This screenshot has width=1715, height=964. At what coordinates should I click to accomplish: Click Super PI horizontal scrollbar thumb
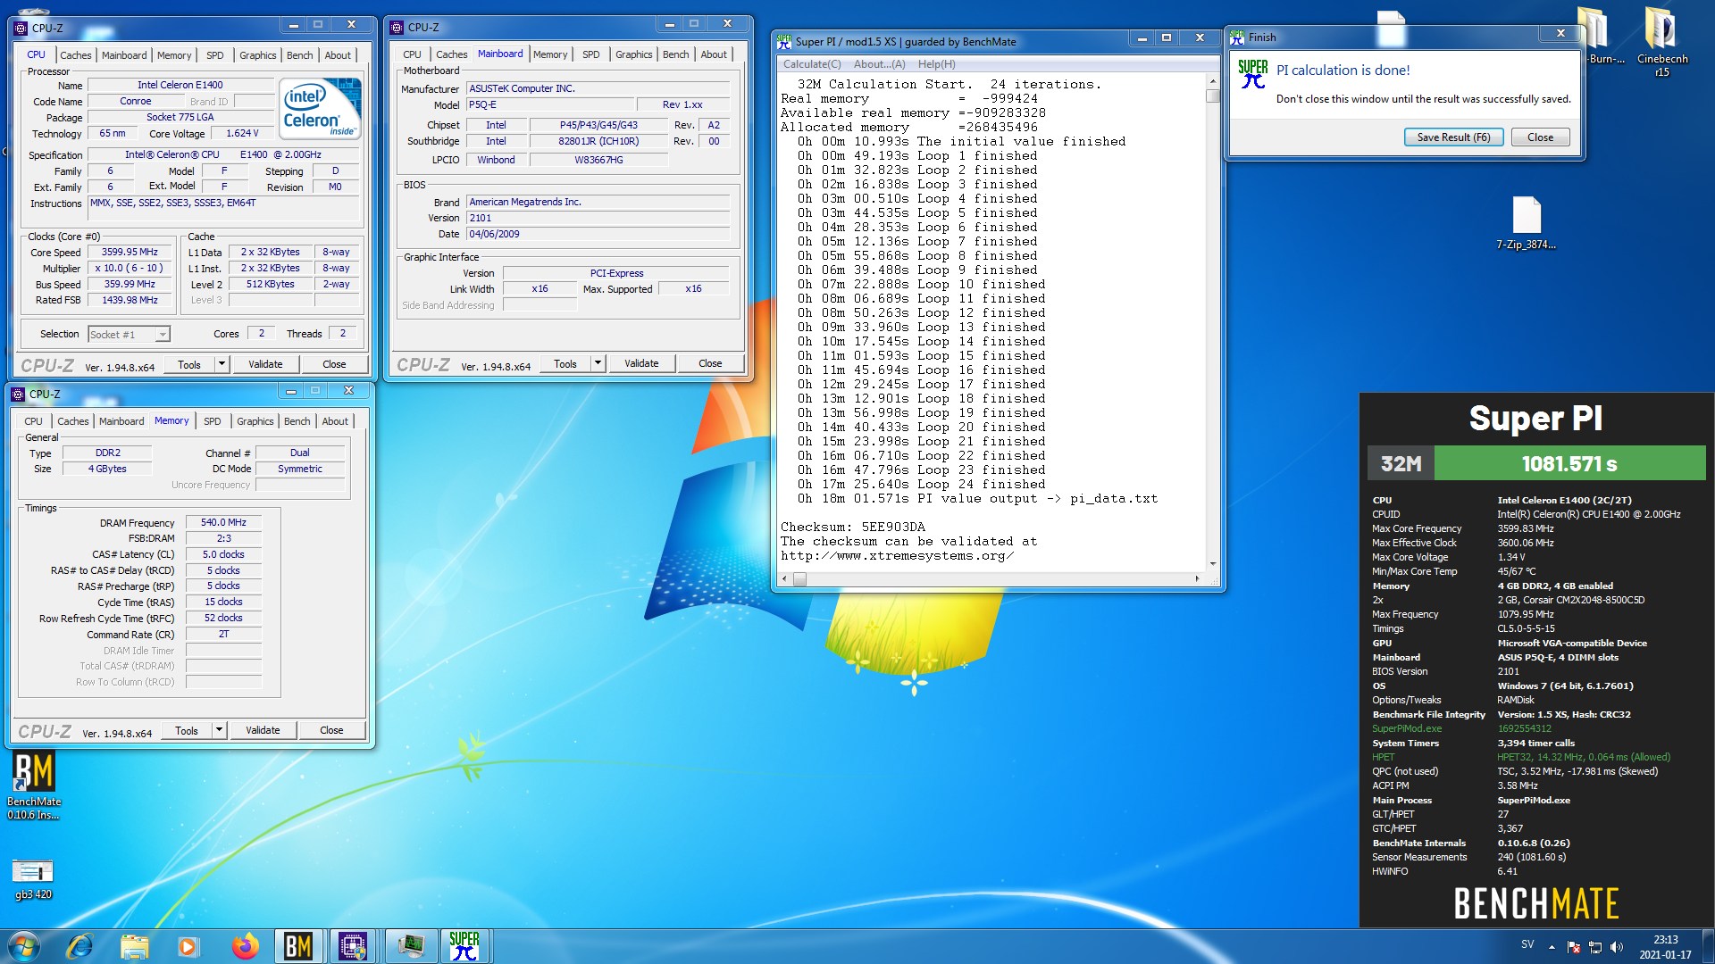pyautogui.click(x=799, y=579)
